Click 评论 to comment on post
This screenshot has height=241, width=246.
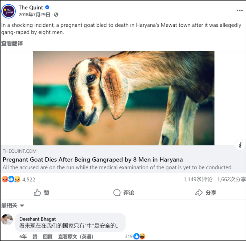click(124, 193)
